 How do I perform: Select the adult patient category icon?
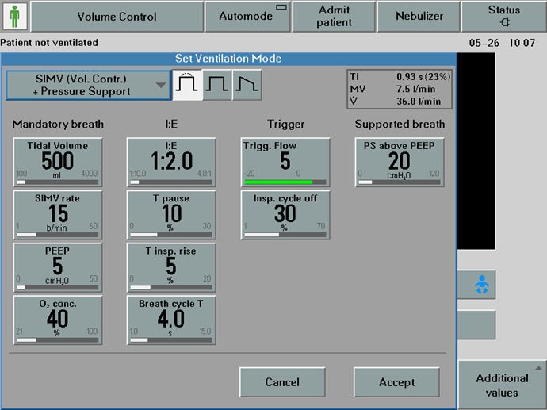tap(14, 16)
